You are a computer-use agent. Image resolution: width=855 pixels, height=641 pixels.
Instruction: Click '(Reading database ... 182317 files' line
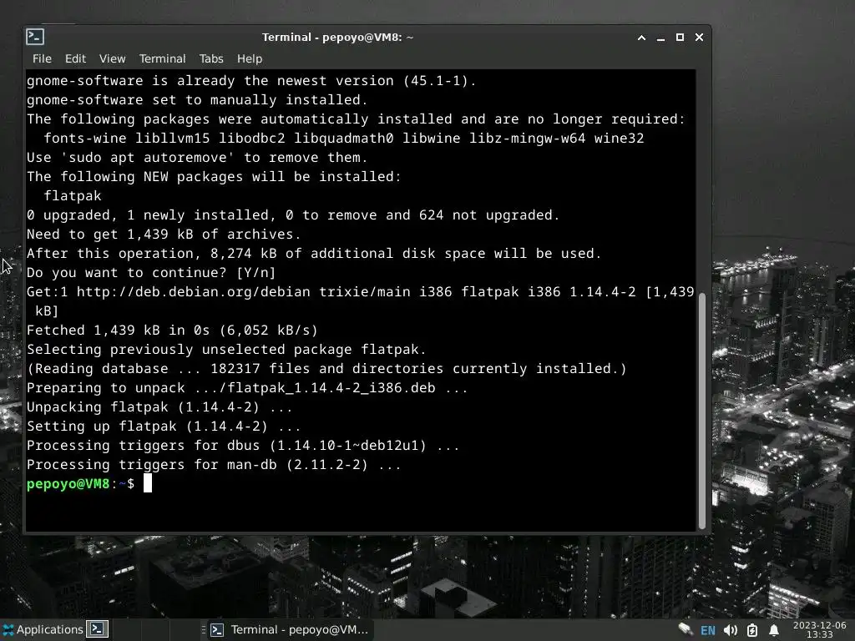click(326, 368)
